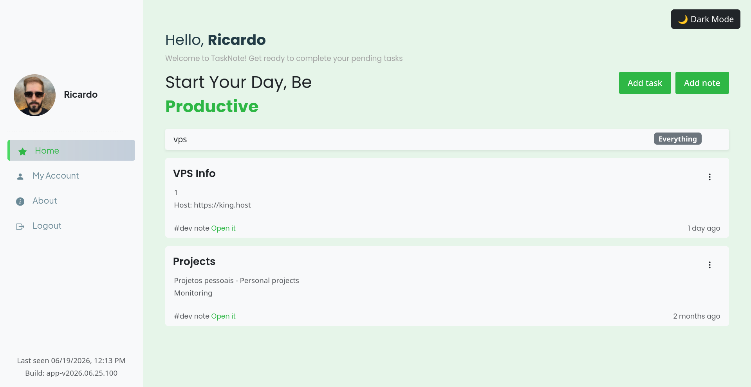Click the Logout exit icon
Viewport: 751px width, 387px height.
point(20,226)
